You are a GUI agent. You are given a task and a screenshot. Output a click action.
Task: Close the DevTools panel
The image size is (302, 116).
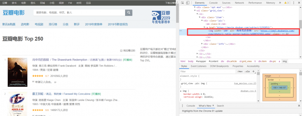tap(299, 3)
